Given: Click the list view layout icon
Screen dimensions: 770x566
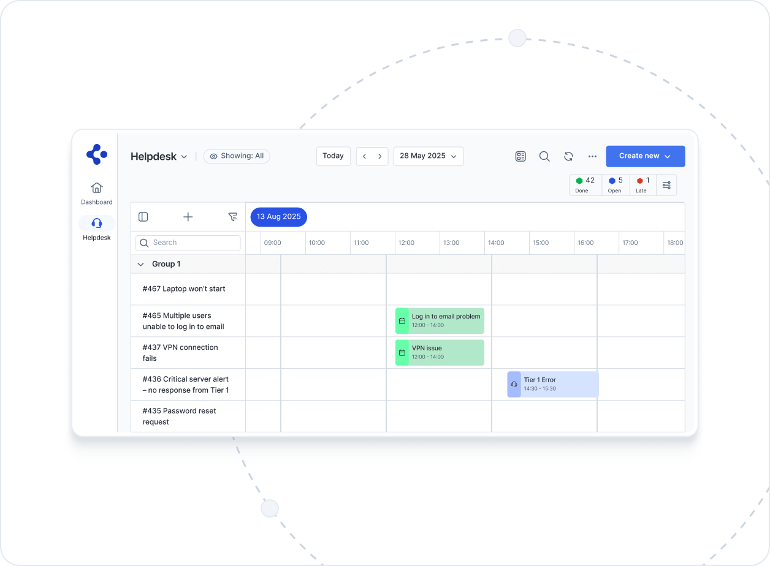Looking at the screenshot, I should coord(520,156).
